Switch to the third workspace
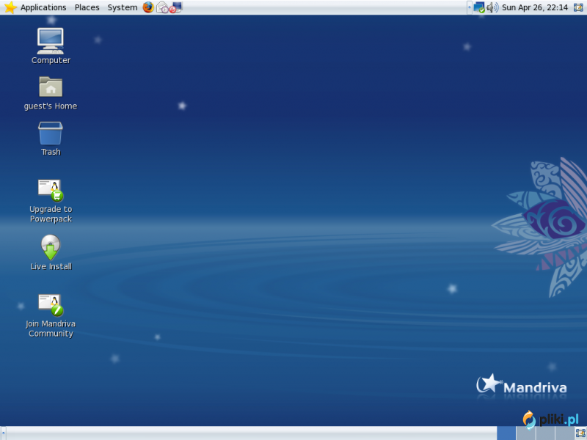 (x=544, y=433)
